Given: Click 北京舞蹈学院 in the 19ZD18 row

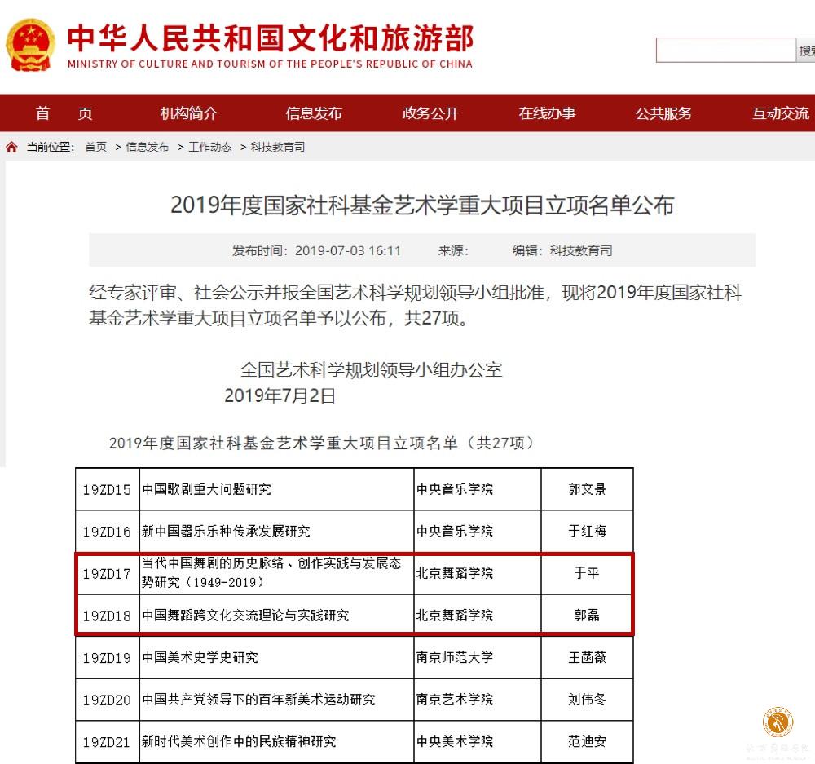Looking at the screenshot, I should (x=455, y=616).
